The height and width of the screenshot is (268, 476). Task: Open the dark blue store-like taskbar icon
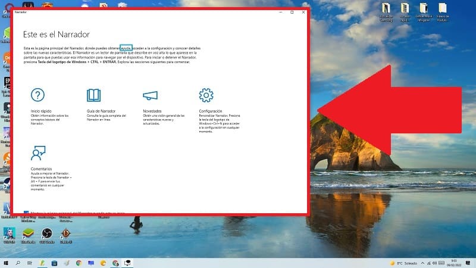(54, 263)
